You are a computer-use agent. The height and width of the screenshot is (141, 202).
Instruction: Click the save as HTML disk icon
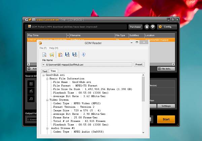(75, 55)
